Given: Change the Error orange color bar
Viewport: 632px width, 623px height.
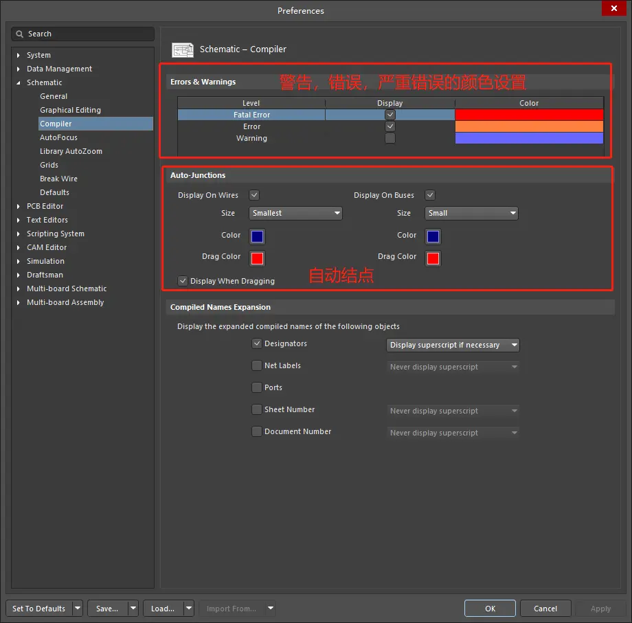Looking at the screenshot, I should click(529, 126).
